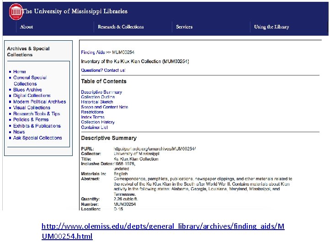The image size is (329, 247).
Task: Select the Collector value University of Mississippi
Action: (136, 154)
